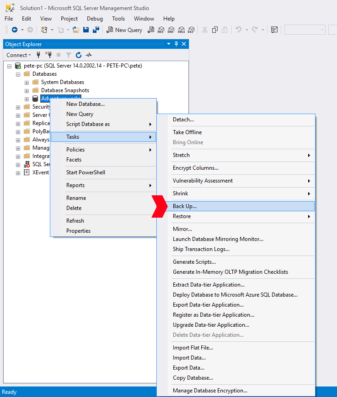Viewport: 337px width, 397px height.
Task: Open the Help menu
Action: 169,19
